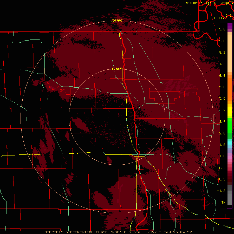The image size is (234, 234).
Task: Click the TH threshold label
Action: 223,203
